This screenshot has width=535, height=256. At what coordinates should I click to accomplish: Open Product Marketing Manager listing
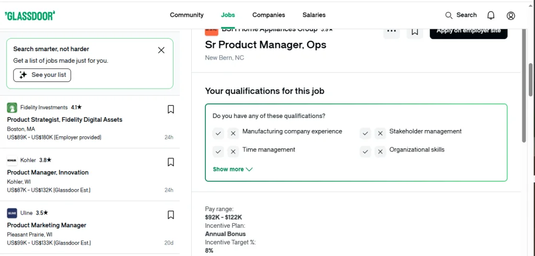click(46, 225)
